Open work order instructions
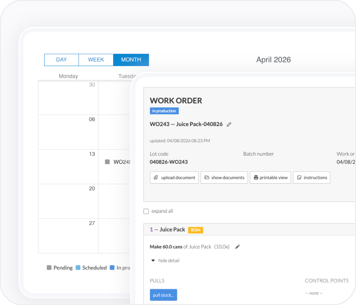The height and width of the screenshot is (305, 356). click(x=311, y=178)
